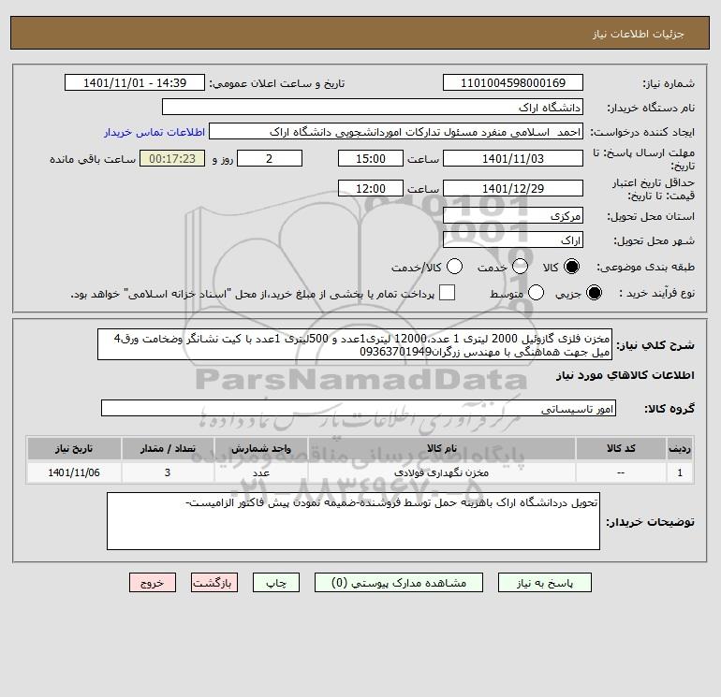This screenshot has height=697, width=721.
Task: Click the ردیف column header
Action: coord(680,448)
